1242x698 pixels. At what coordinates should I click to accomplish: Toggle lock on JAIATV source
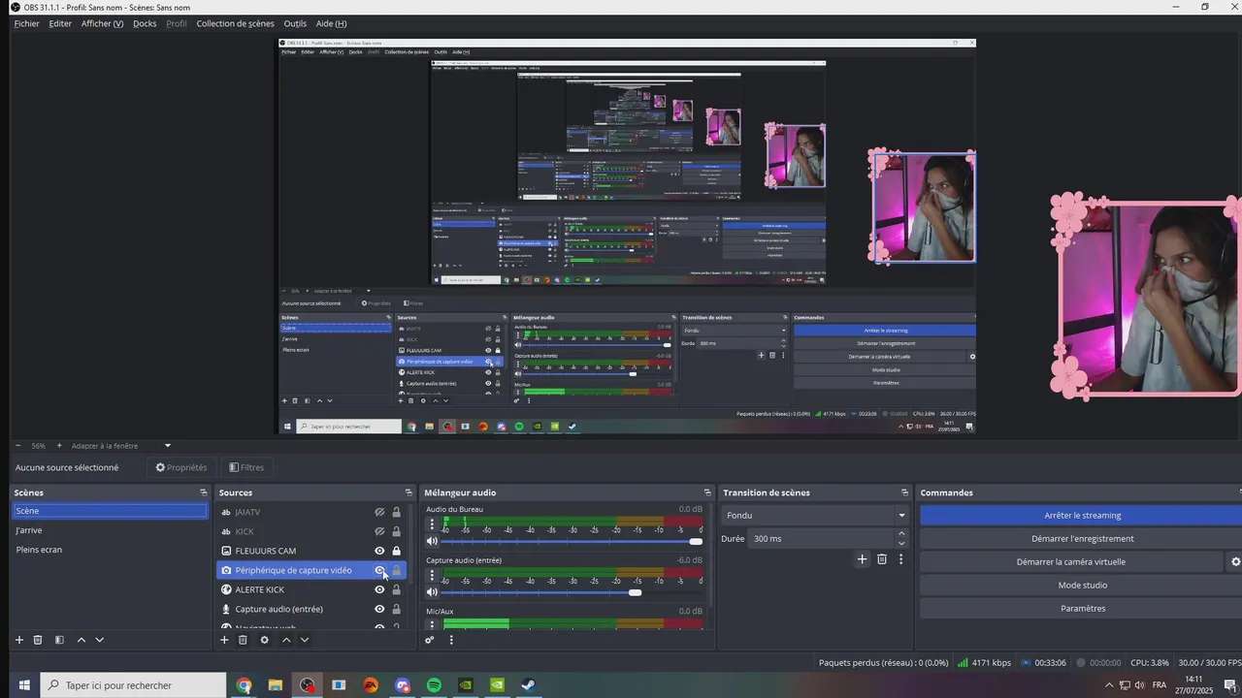tap(396, 512)
